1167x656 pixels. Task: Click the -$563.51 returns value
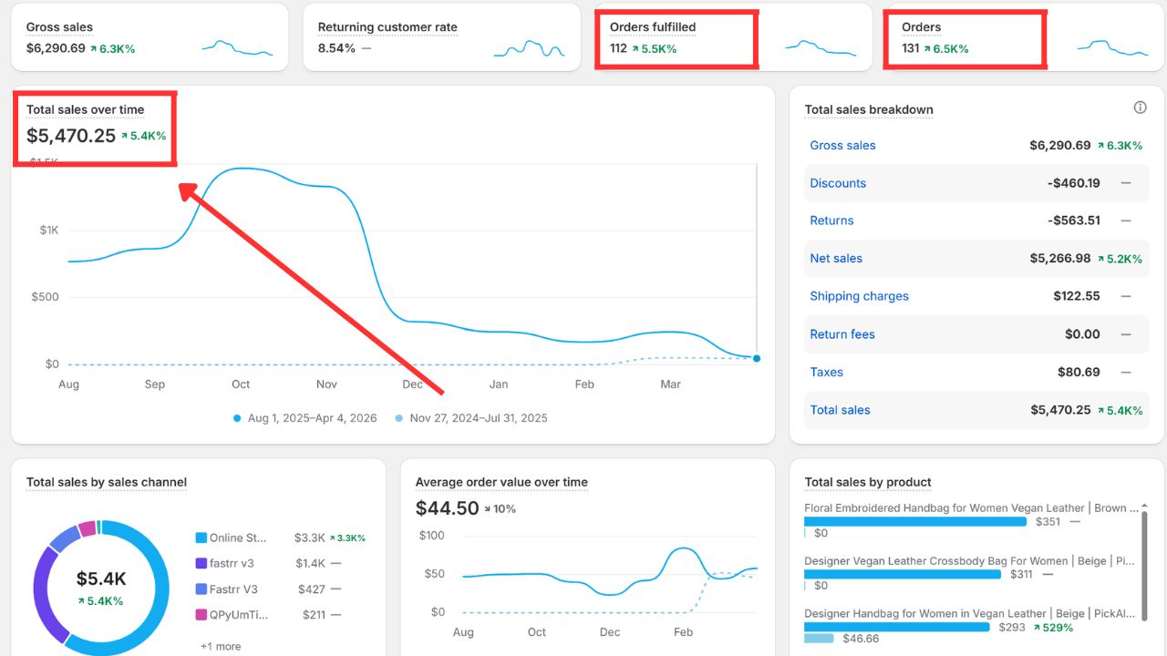click(x=1074, y=220)
